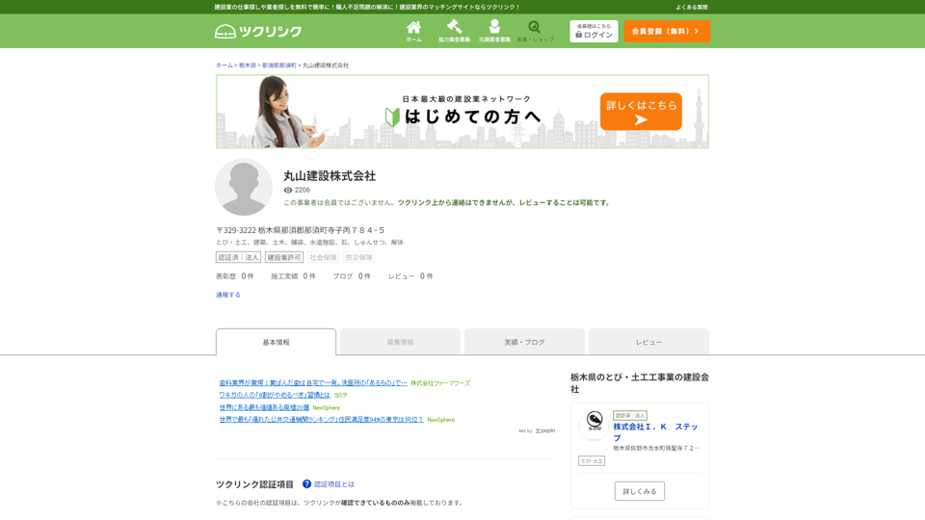Click 栃木県 in the breadcrumb
Screen dimensions: 925x520
248,65
